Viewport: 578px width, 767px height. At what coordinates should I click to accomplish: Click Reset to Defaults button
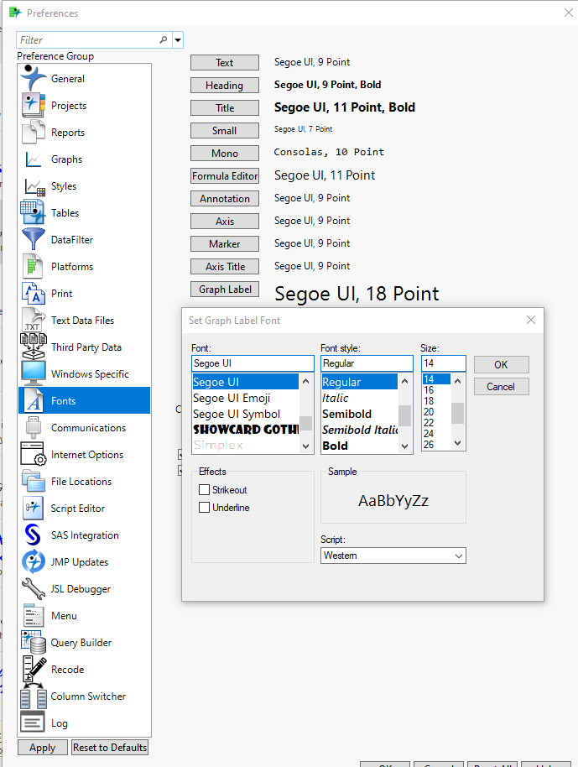click(110, 748)
